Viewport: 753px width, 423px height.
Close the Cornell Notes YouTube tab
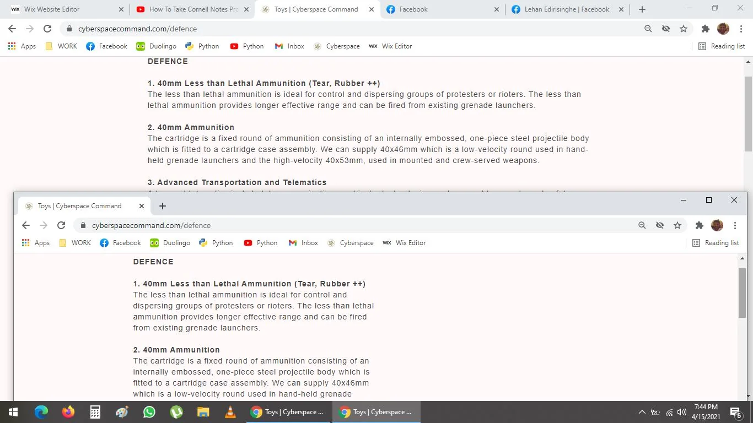[x=246, y=9]
